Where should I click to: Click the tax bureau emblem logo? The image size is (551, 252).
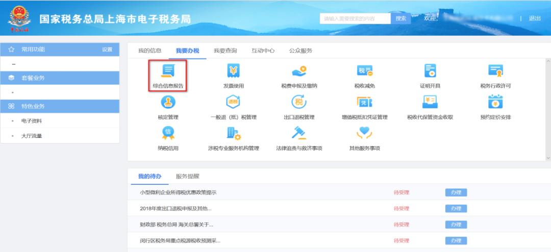pos(19,18)
